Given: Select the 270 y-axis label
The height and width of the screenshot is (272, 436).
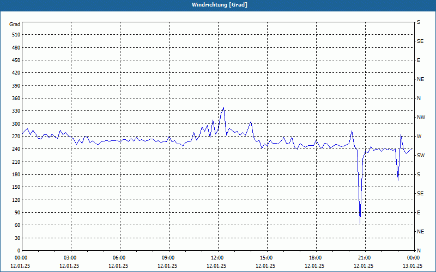Looking at the screenshot, I should point(16,137).
